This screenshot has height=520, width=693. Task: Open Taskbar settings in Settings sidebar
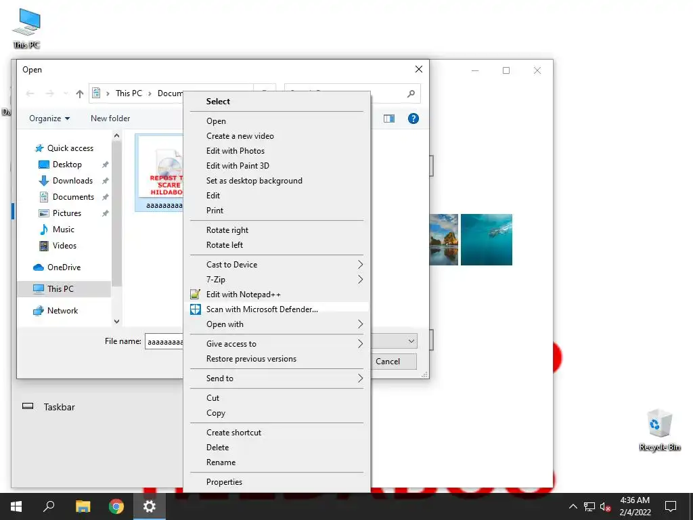pos(49,407)
